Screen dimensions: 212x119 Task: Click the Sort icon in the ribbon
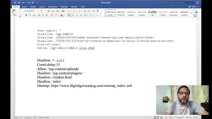pos(93,11)
